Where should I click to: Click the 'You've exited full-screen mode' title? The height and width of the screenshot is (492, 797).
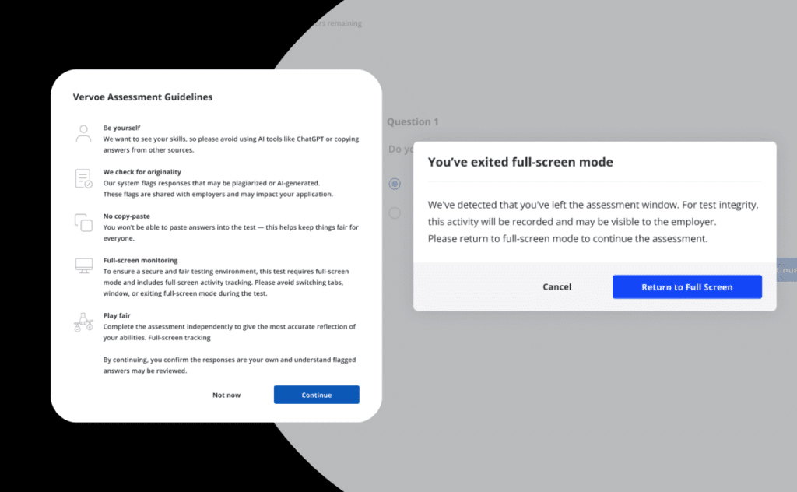coord(520,162)
